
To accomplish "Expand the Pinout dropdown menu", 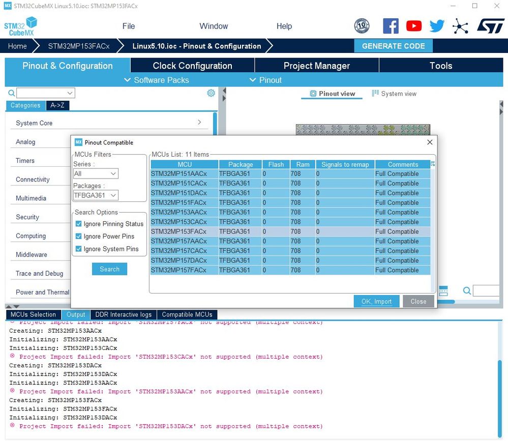I will tap(265, 80).
